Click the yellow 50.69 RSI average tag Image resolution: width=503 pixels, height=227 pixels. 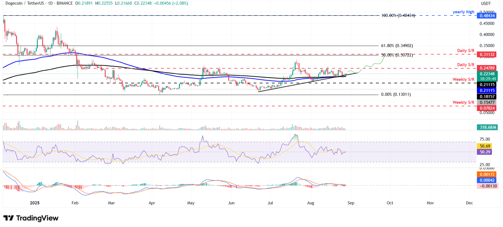484,146
